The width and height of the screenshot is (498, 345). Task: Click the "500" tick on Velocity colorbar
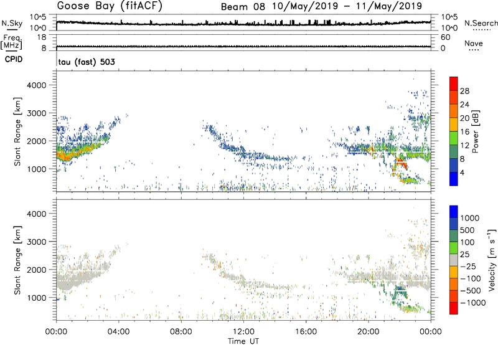(469, 230)
